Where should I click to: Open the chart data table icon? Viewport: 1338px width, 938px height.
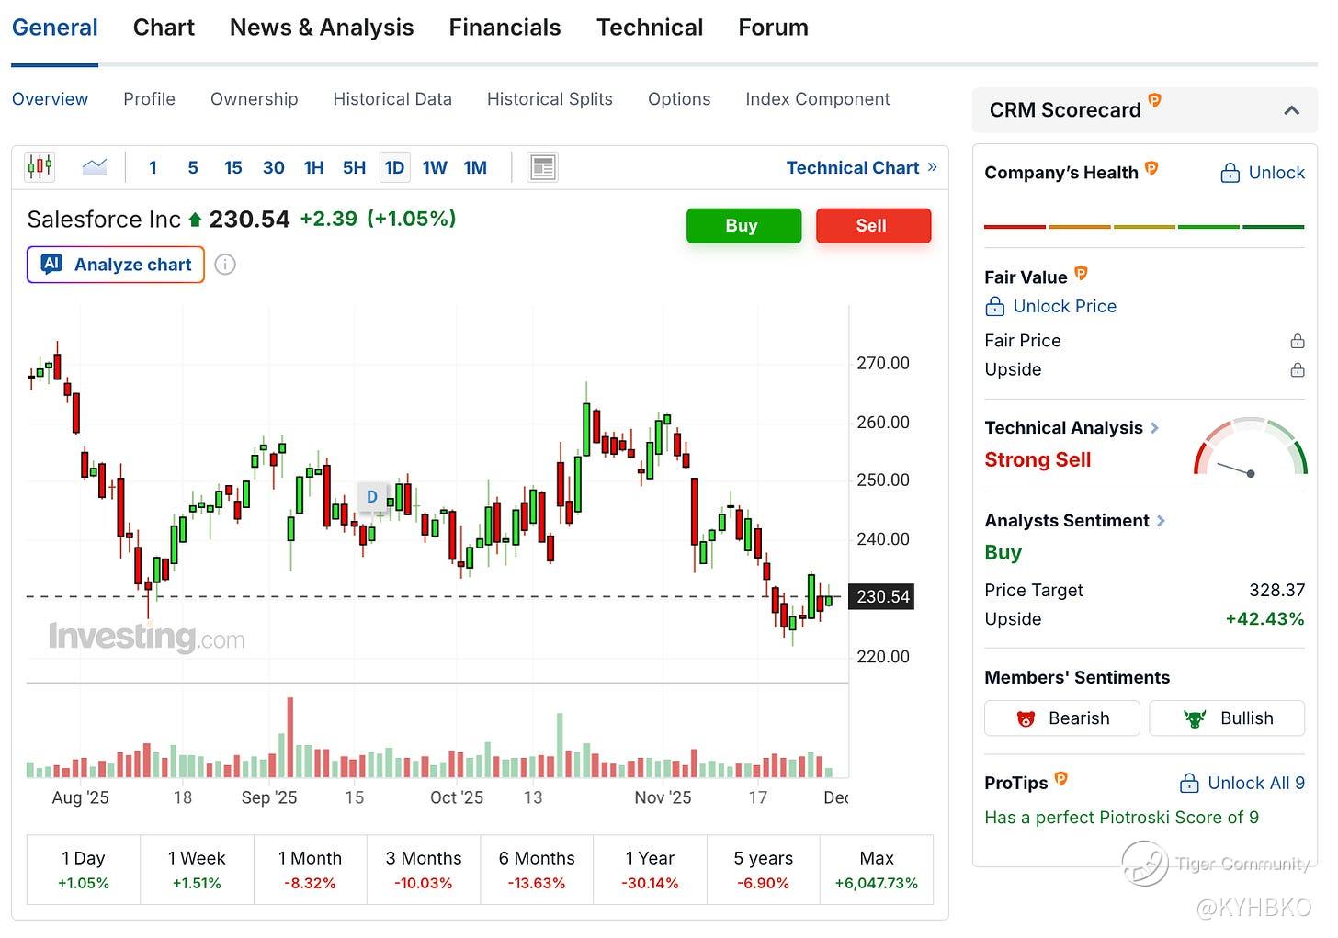tap(543, 167)
